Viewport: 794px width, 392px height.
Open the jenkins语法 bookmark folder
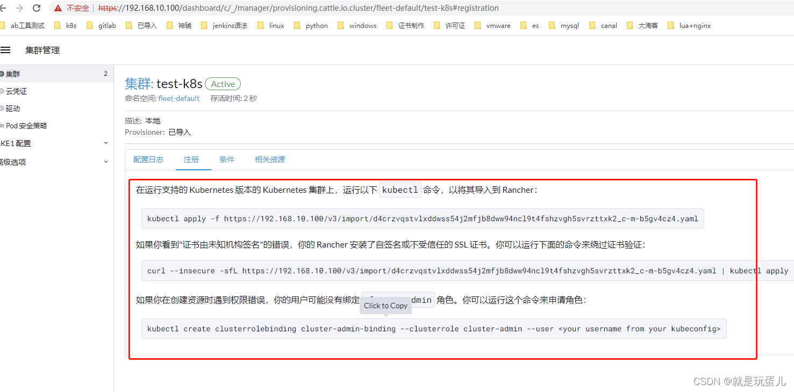pos(224,25)
